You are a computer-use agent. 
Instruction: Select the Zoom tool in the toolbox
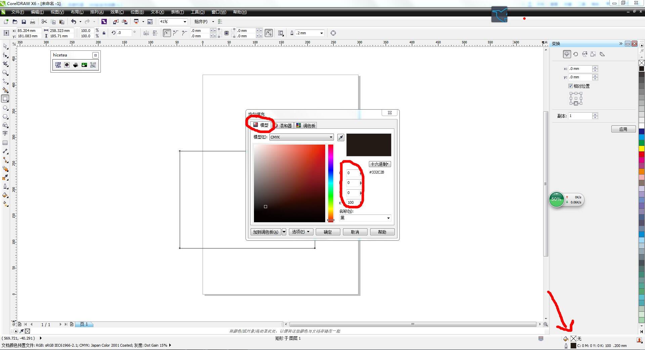[5, 73]
